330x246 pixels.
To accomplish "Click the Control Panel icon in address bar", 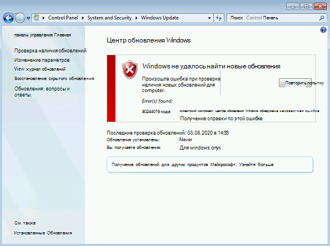I will [x=36, y=18].
